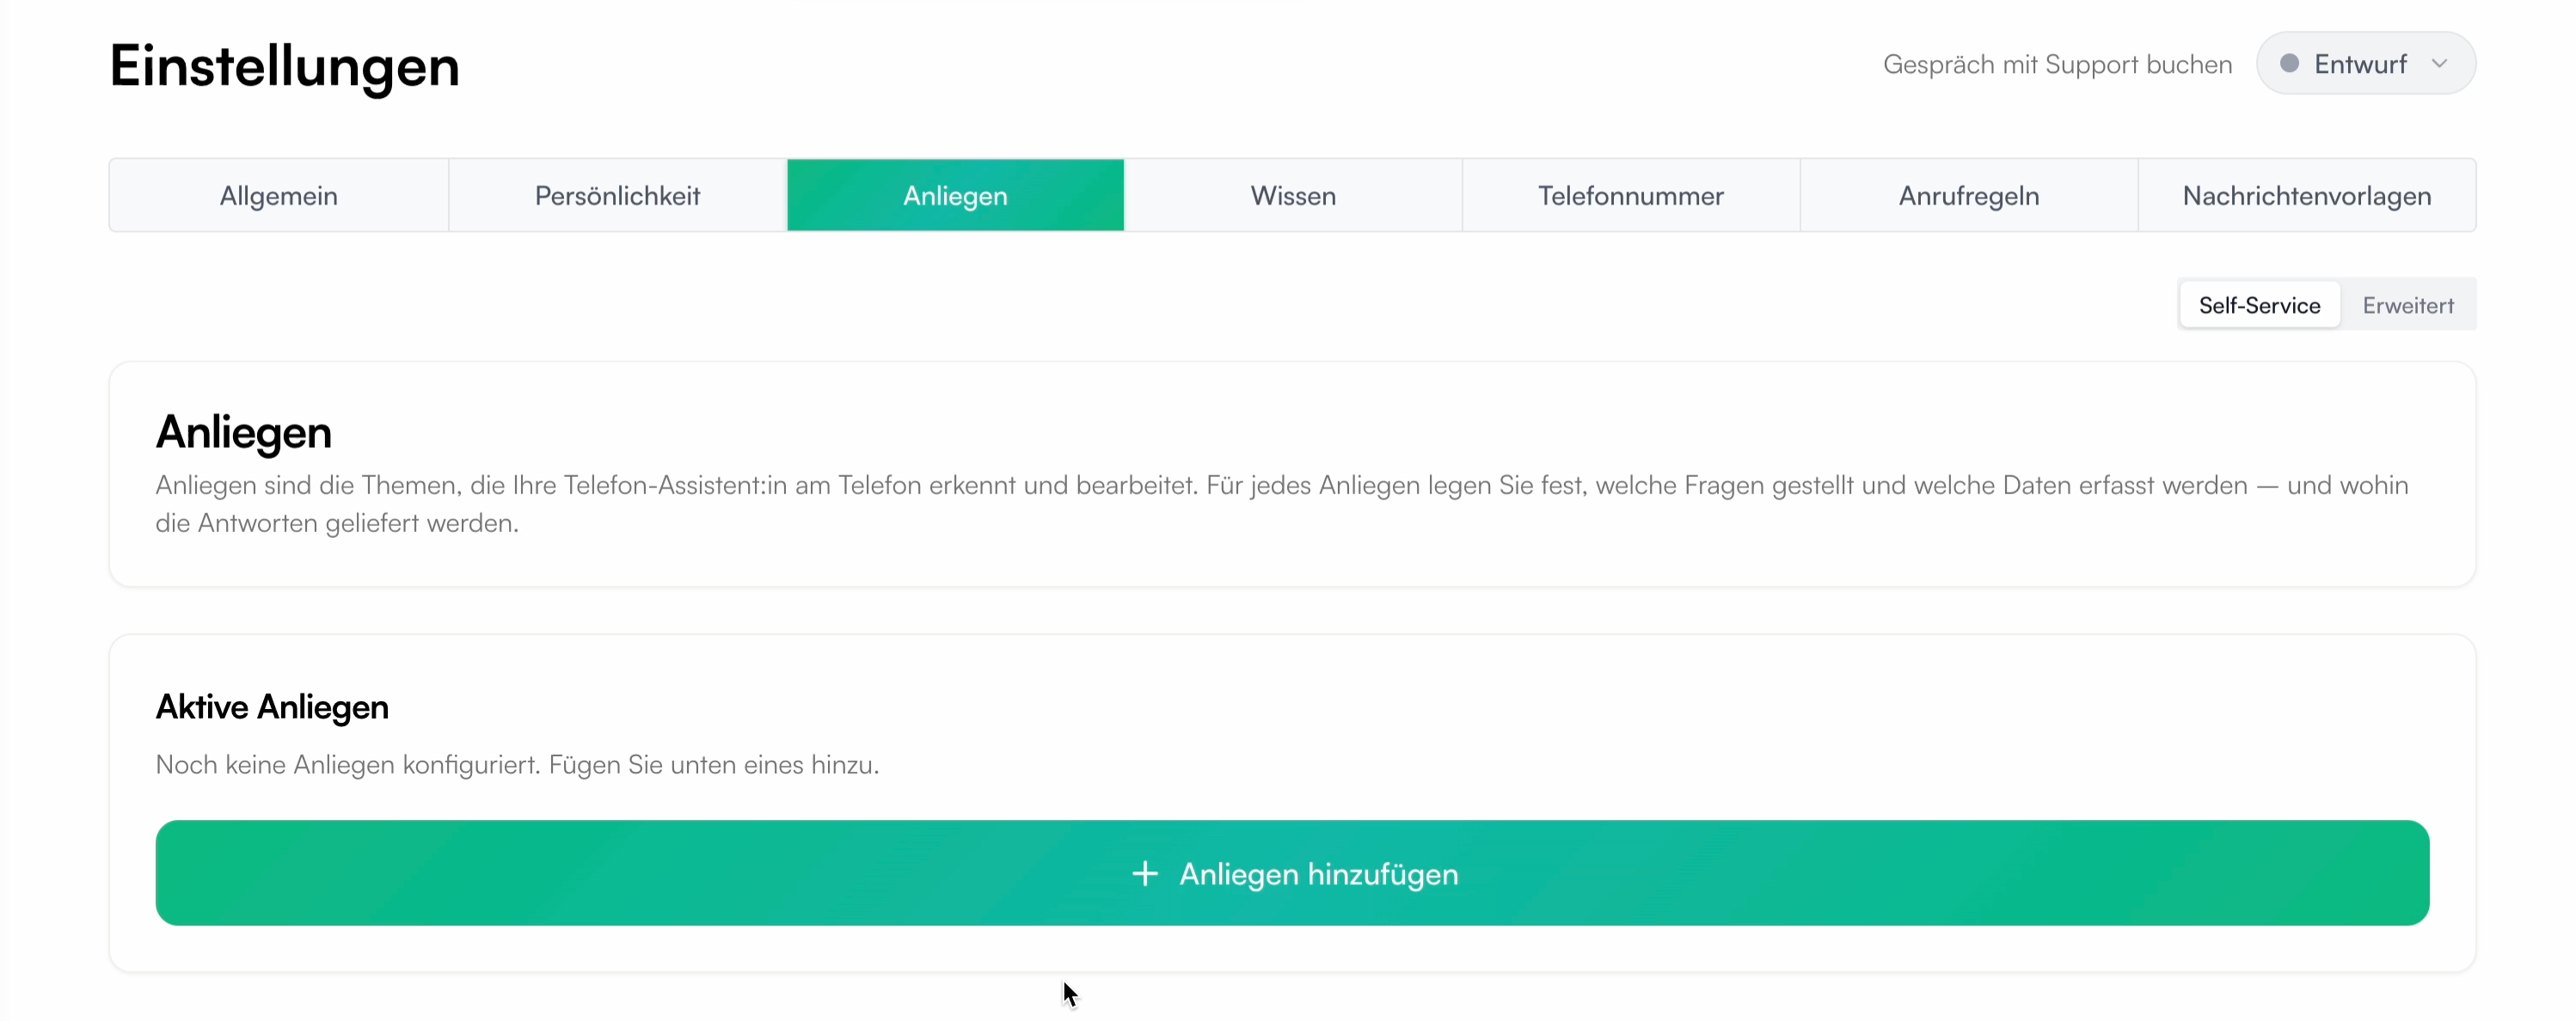Go to the Wissen tab
Image resolution: width=2576 pixels, height=1021 pixels.
(1293, 196)
